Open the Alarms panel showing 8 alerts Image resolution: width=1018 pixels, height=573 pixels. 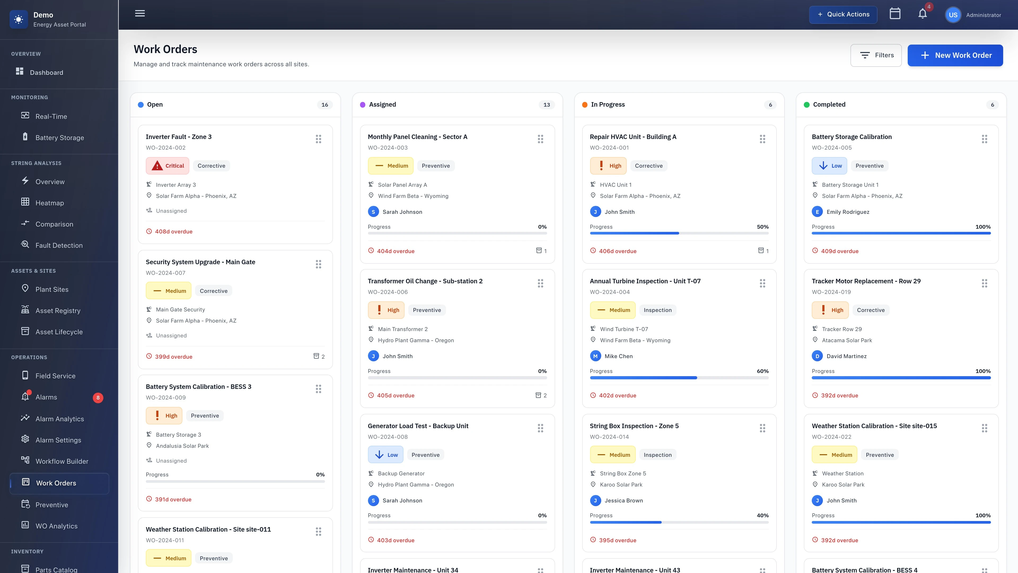46,397
